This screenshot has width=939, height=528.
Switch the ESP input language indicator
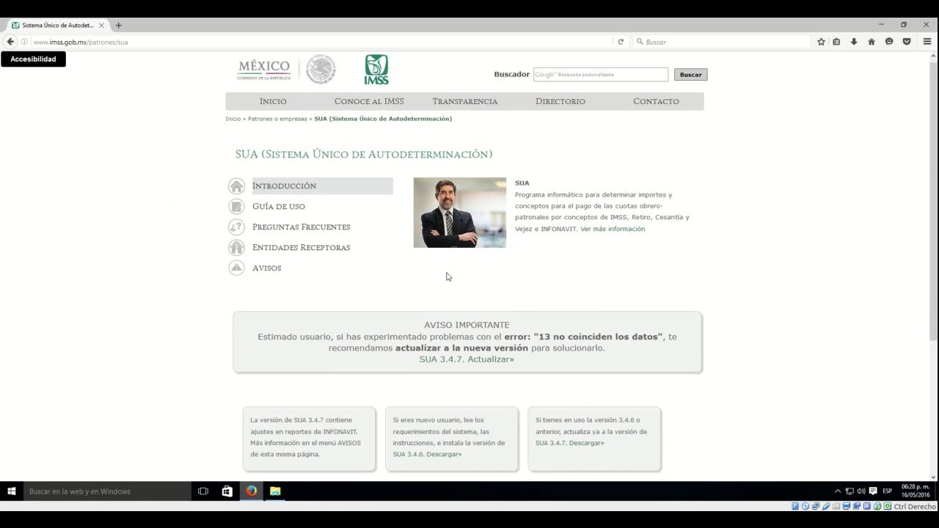[x=888, y=491]
